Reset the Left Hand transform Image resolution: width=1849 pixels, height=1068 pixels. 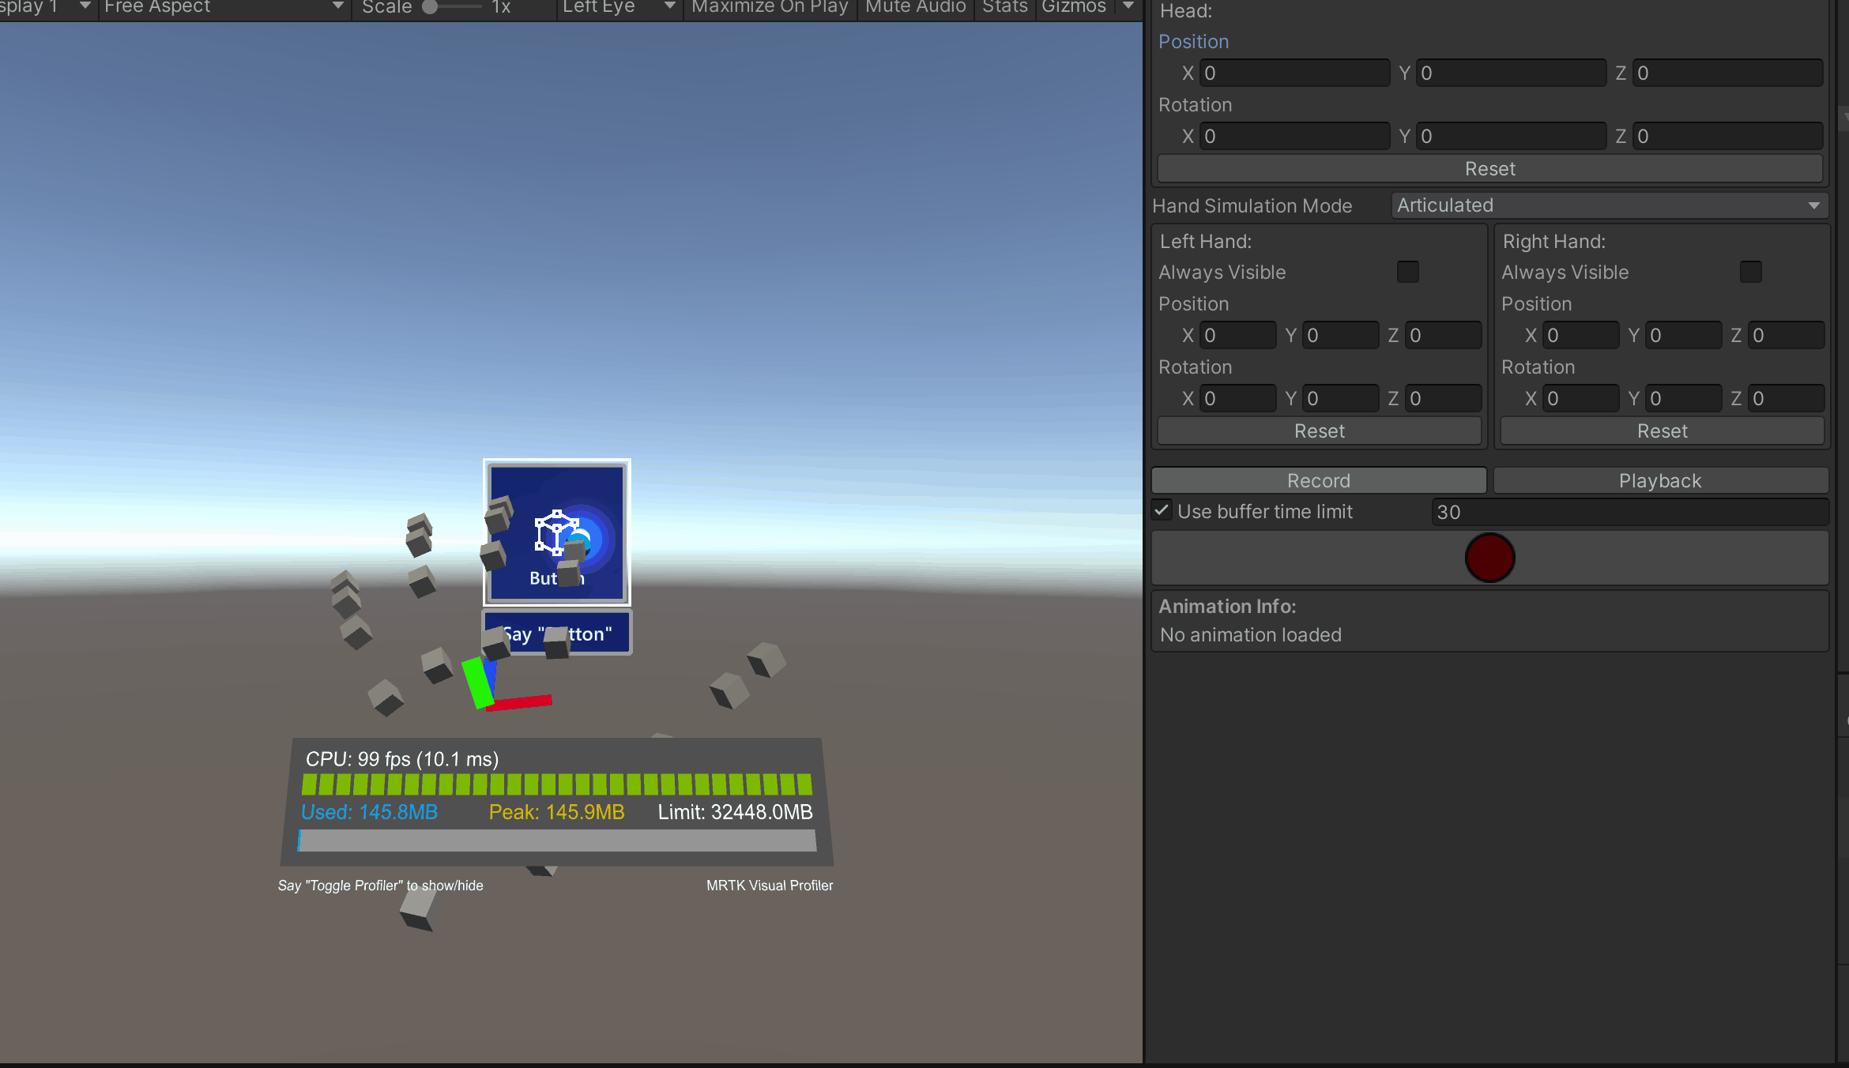point(1319,431)
